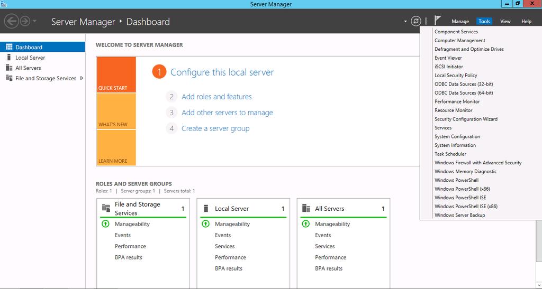Click Add roles and features link

[216, 97]
